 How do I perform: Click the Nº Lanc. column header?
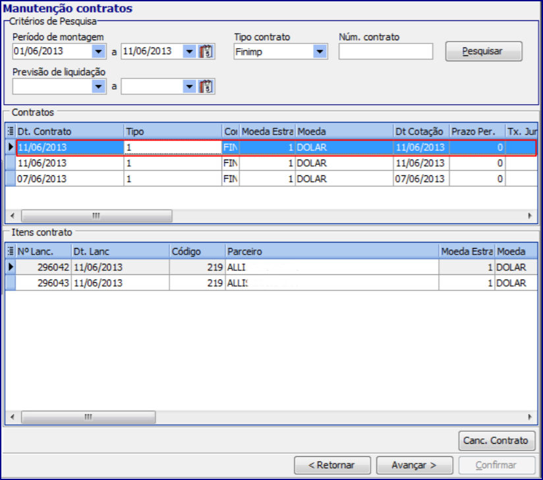click(x=43, y=251)
